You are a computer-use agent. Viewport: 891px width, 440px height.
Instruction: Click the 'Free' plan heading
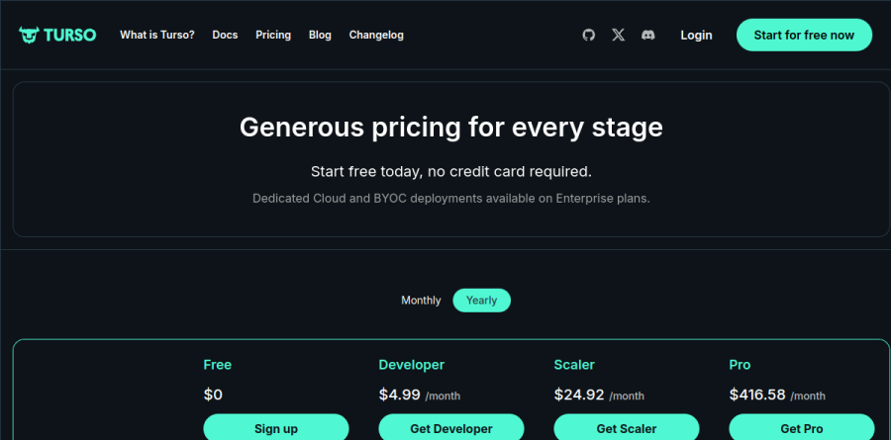(218, 365)
